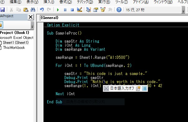The width and height of the screenshot is (188, 122).
Task: Click the Next iCnt line
Action: [65, 94]
